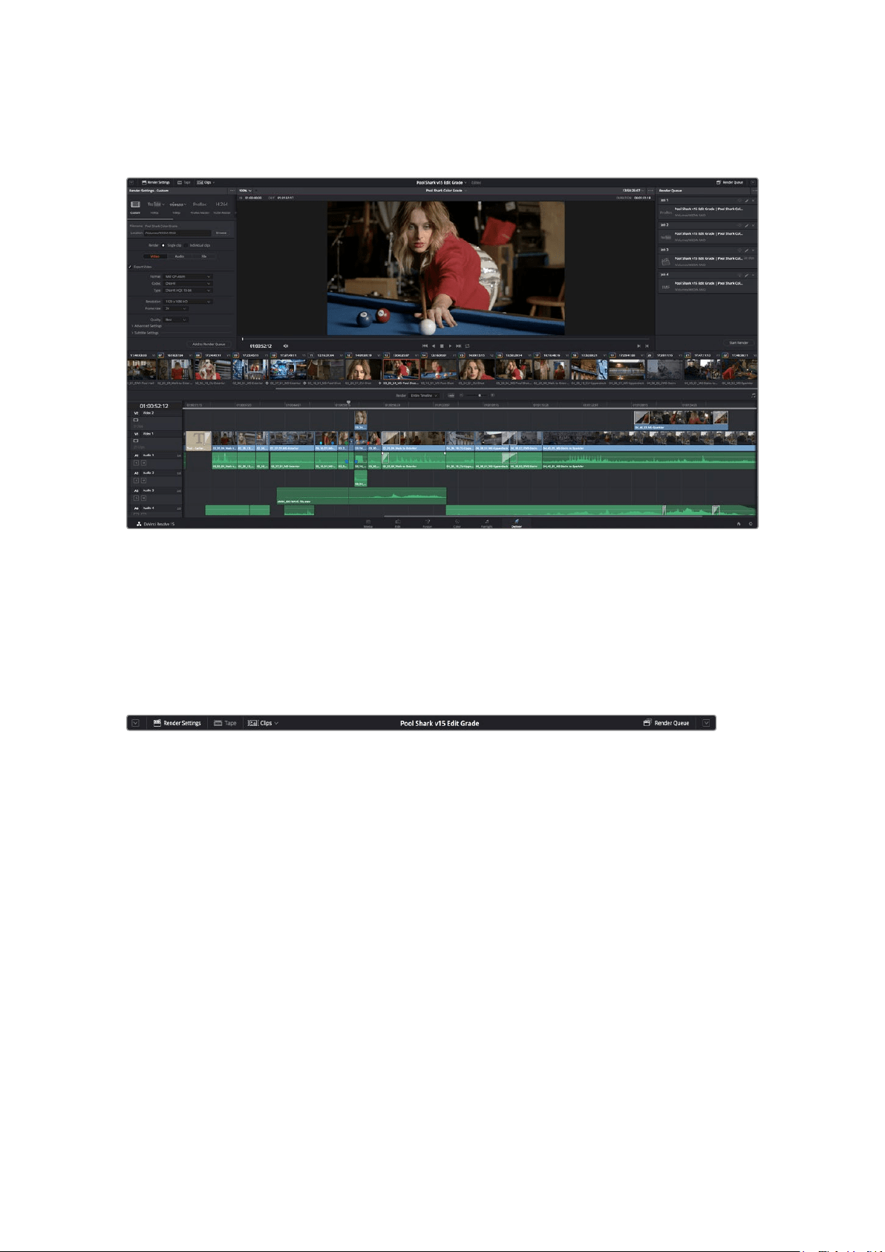
Task: Switch to the File settings tab
Action: (x=203, y=256)
